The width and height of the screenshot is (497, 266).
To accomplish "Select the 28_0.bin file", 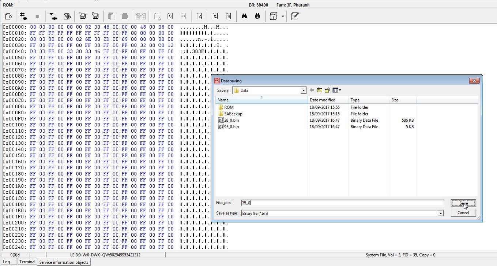I will [x=231, y=120].
